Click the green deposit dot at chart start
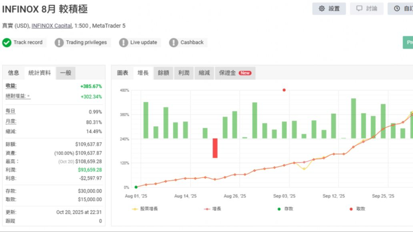This screenshot has height=232, width=413. (136, 187)
